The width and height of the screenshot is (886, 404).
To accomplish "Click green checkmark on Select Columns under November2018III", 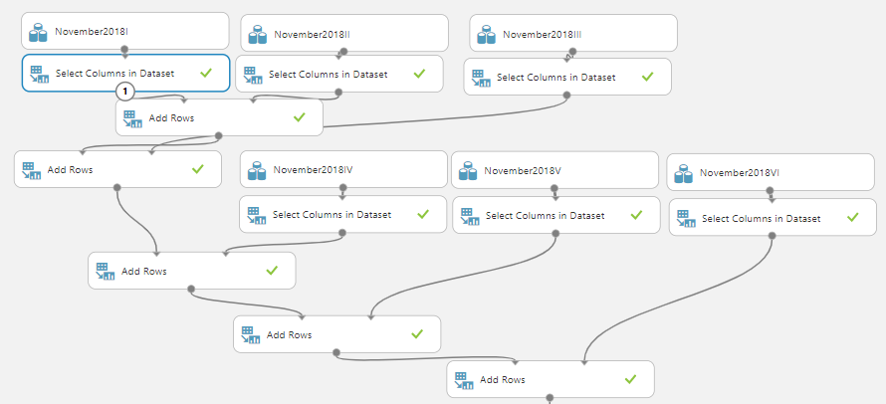I will coord(647,77).
